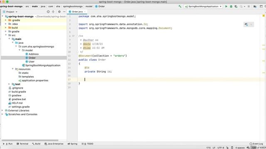This screenshot has height=149, width=266.
Task: Expand the build folder arrow
Action: pos(5,28)
